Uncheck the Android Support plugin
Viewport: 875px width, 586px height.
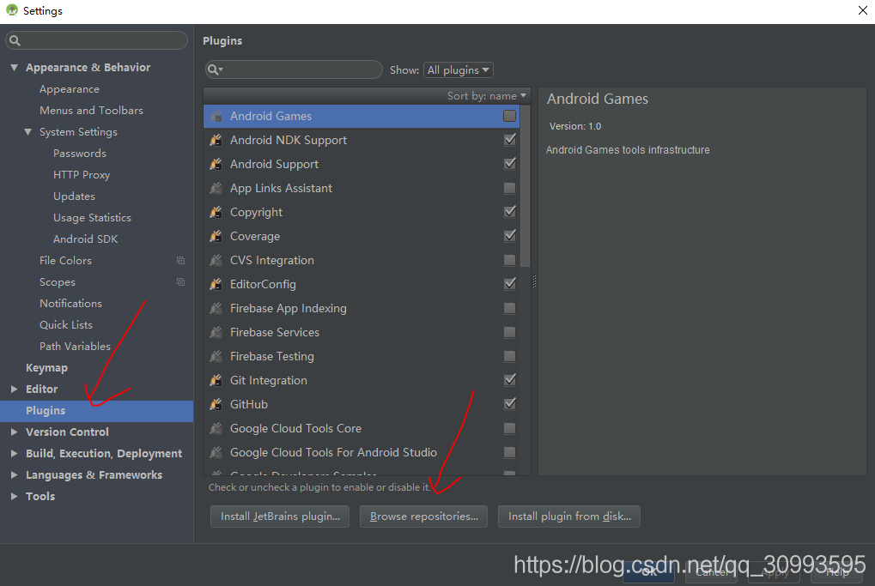pos(509,163)
